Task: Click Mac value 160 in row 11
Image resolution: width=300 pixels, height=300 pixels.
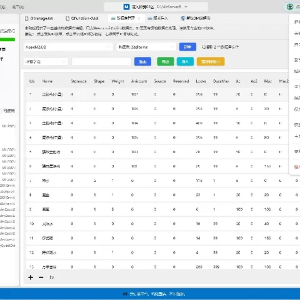Action: [267, 238]
